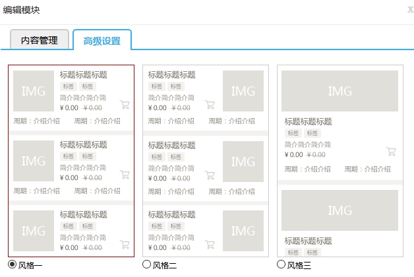The width and height of the screenshot is (414, 277).
Task: Choose the 风格三 radio option
Action: [281, 264]
